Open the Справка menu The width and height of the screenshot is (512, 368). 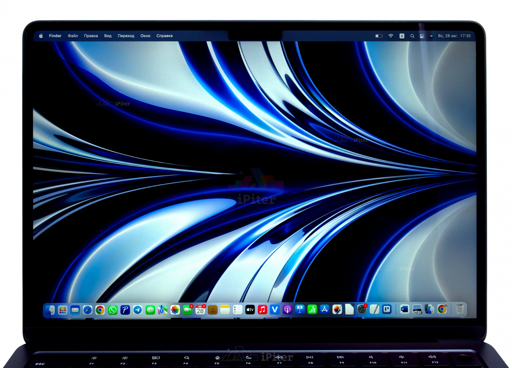[x=164, y=36]
